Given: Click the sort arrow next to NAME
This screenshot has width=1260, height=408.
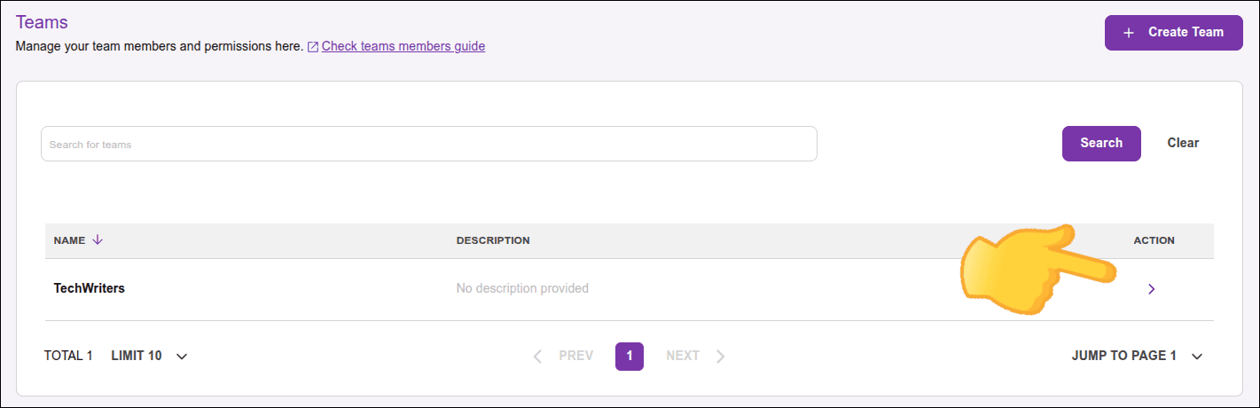Looking at the screenshot, I should 98,239.
